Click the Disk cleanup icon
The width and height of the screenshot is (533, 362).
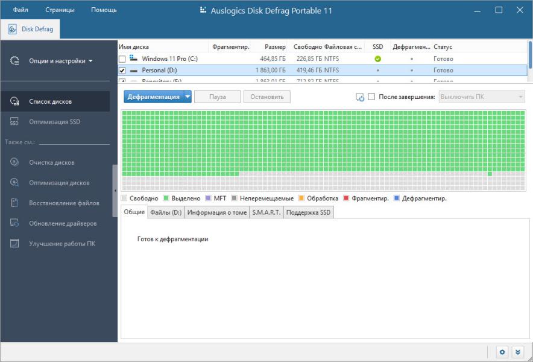click(14, 162)
